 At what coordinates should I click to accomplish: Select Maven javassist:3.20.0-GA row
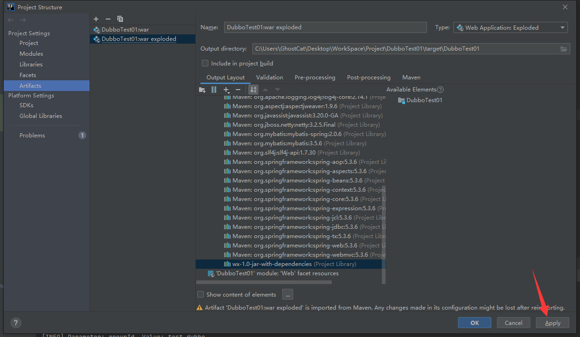tap(290, 116)
